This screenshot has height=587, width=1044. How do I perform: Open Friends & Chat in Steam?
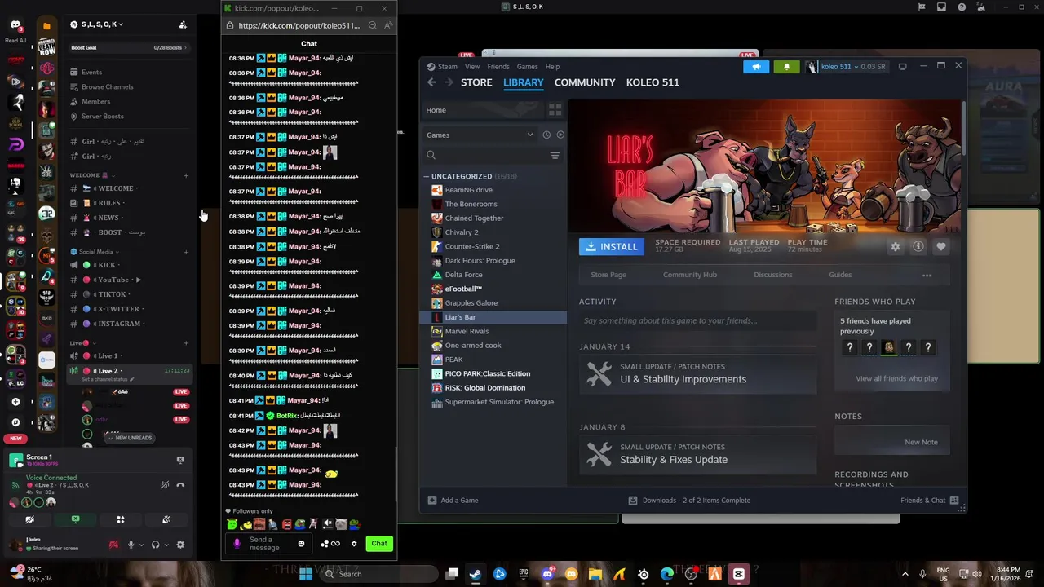tap(929, 501)
